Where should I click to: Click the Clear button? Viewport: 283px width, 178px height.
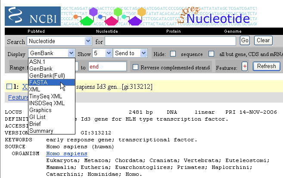(263, 40)
